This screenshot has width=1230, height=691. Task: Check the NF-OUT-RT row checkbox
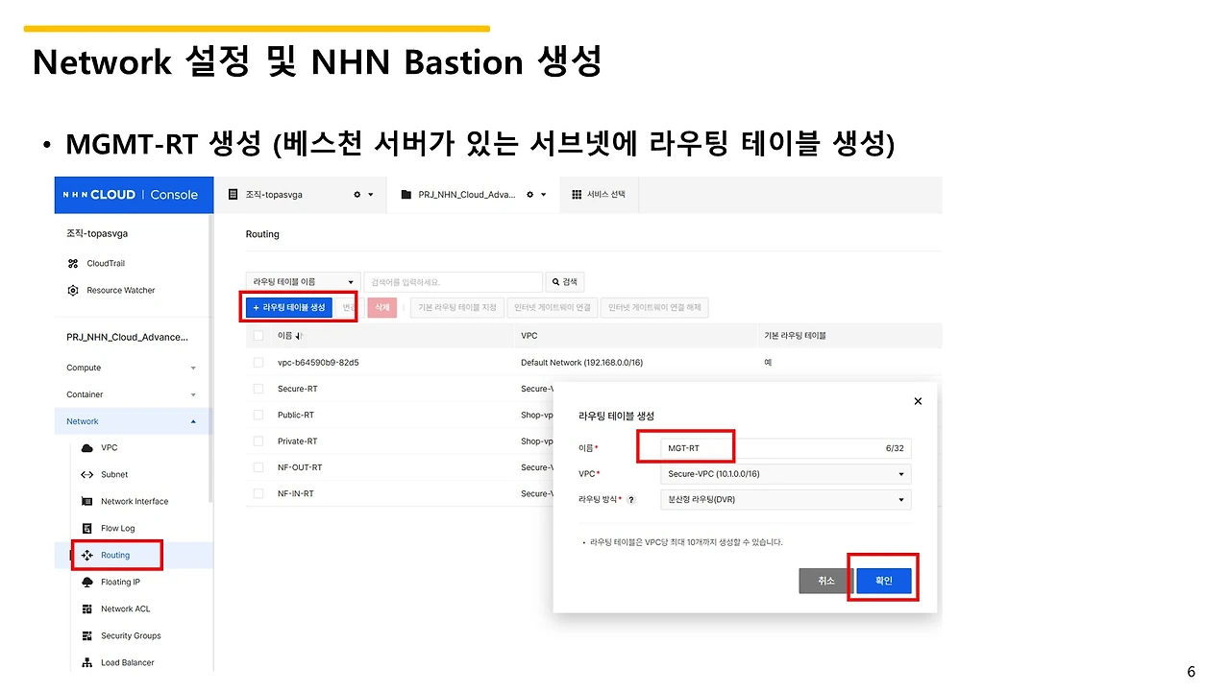258,467
